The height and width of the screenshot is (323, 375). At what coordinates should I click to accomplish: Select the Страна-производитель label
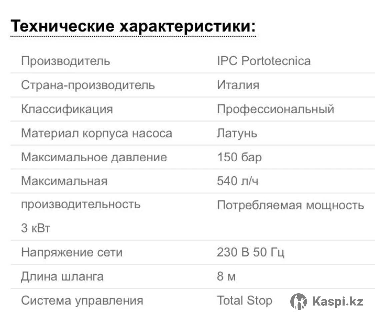pyautogui.click(x=88, y=85)
